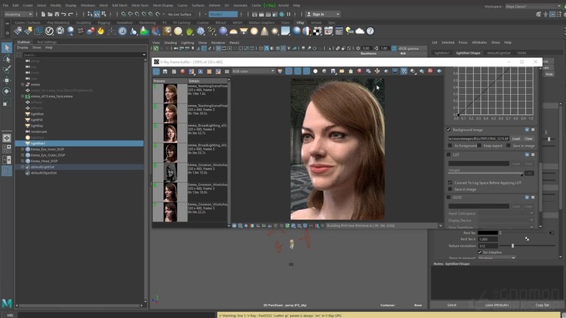Screen dimensions: 566x318
Task: Click the pause icon in status line
Action: [288, 14]
